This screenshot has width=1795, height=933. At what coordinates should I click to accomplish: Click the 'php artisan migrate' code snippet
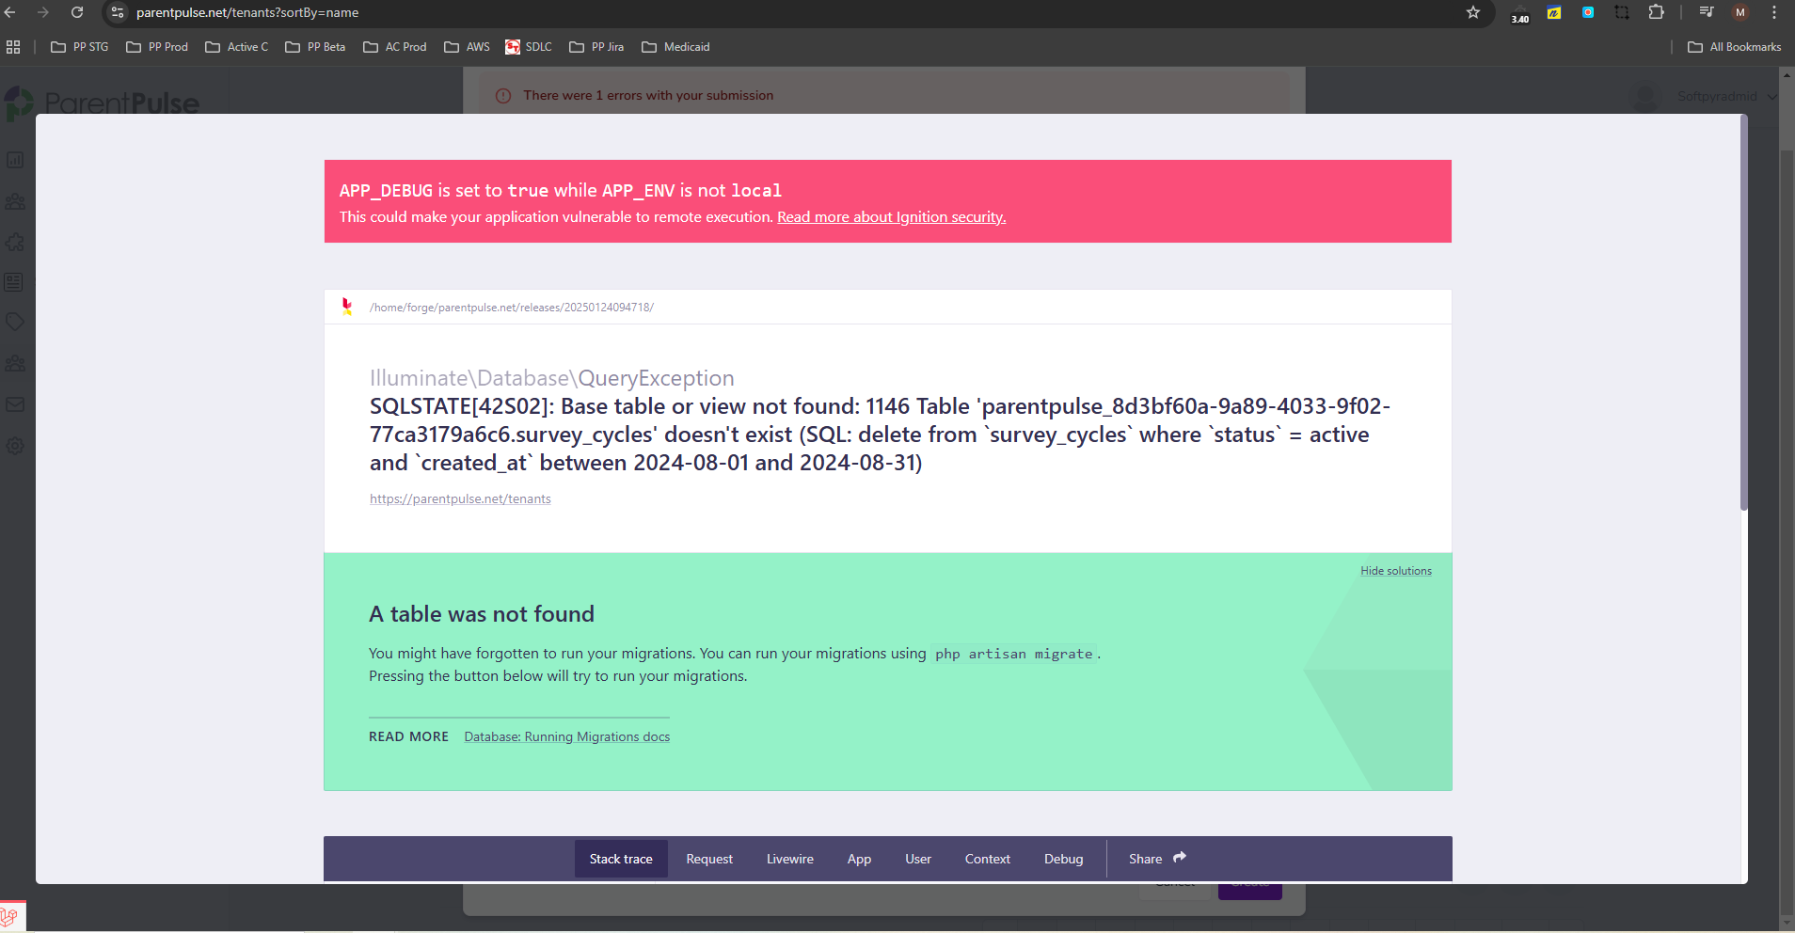(x=1014, y=654)
